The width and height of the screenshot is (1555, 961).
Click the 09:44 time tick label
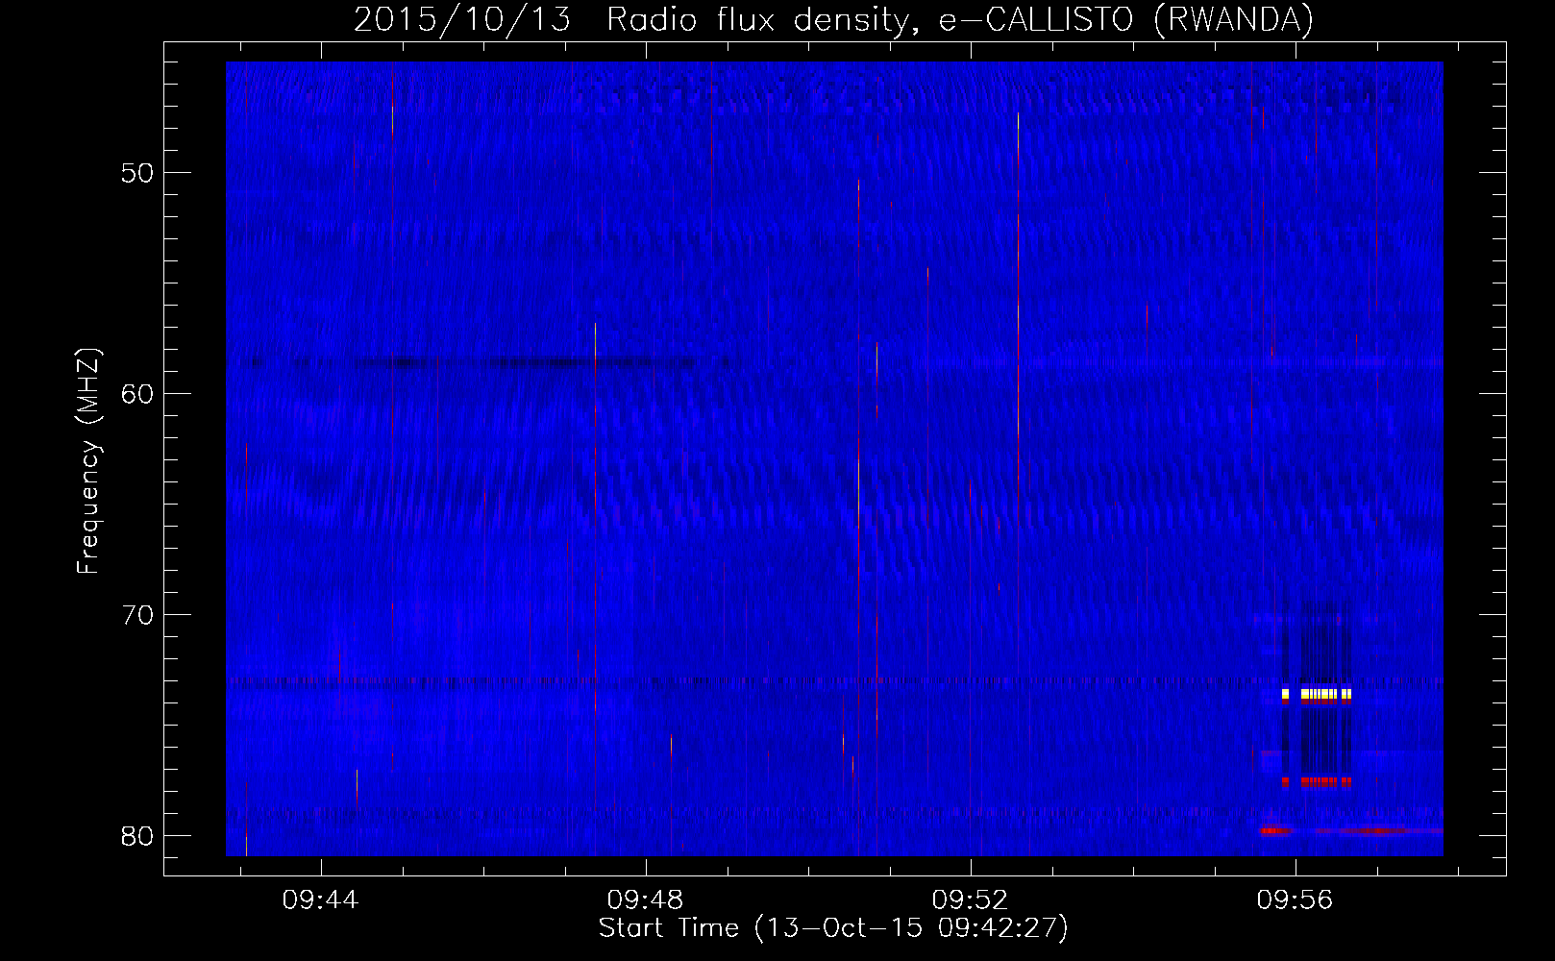pos(320,899)
